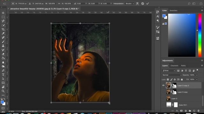Viewport: 204px width, 114px height.
Task: Select the History Brush tool
Action: (3, 50)
